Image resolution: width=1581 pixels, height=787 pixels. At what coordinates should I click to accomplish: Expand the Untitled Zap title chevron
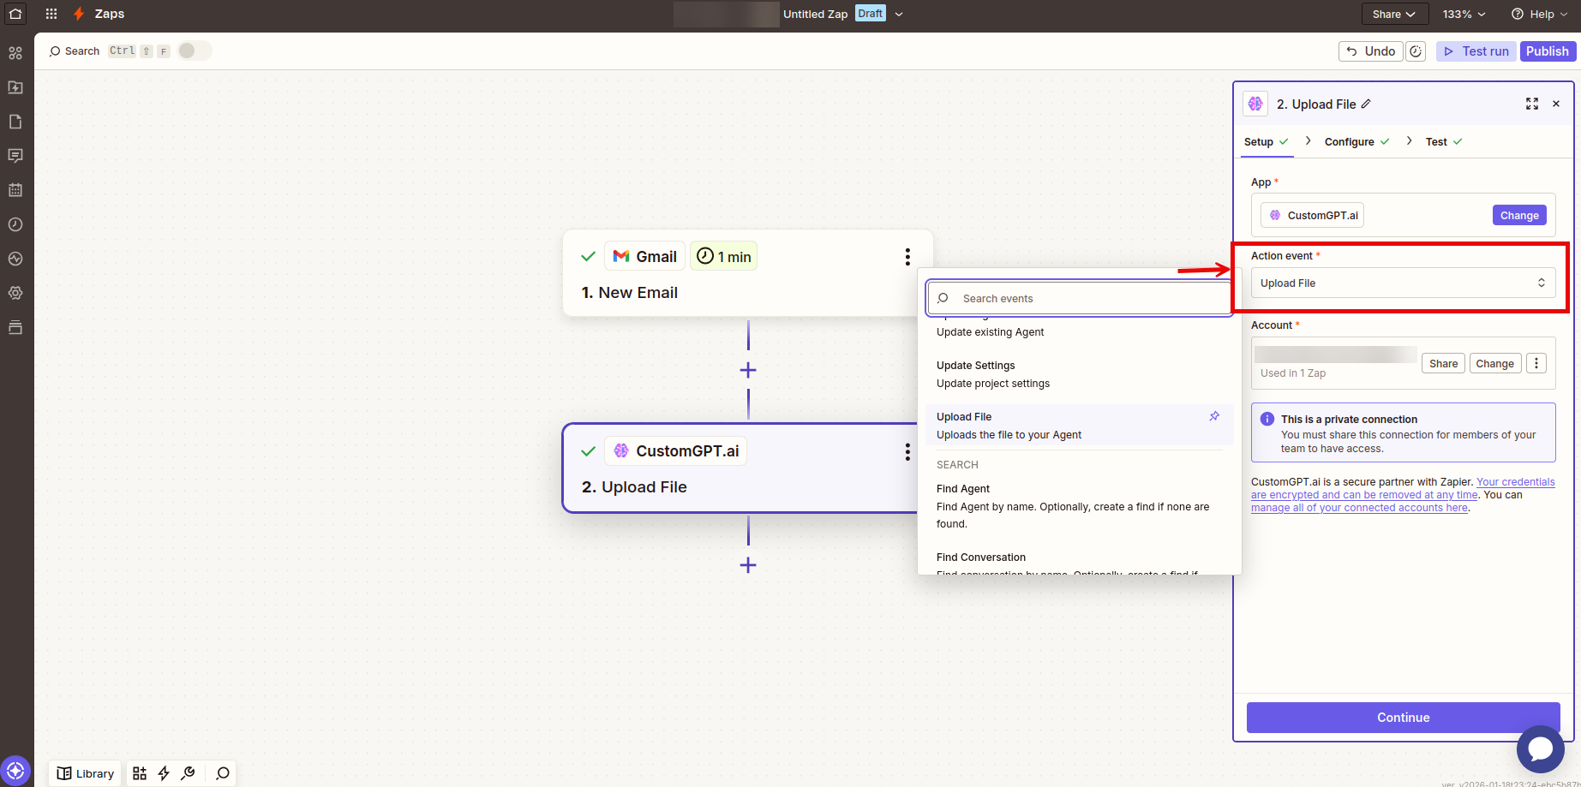[x=899, y=14]
